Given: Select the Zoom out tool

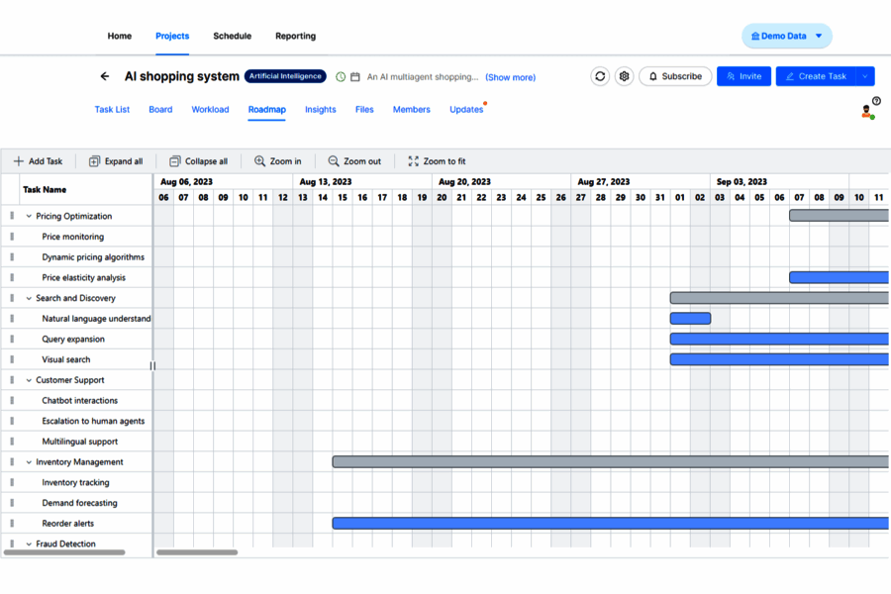Looking at the screenshot, I should tap(355, 160).
